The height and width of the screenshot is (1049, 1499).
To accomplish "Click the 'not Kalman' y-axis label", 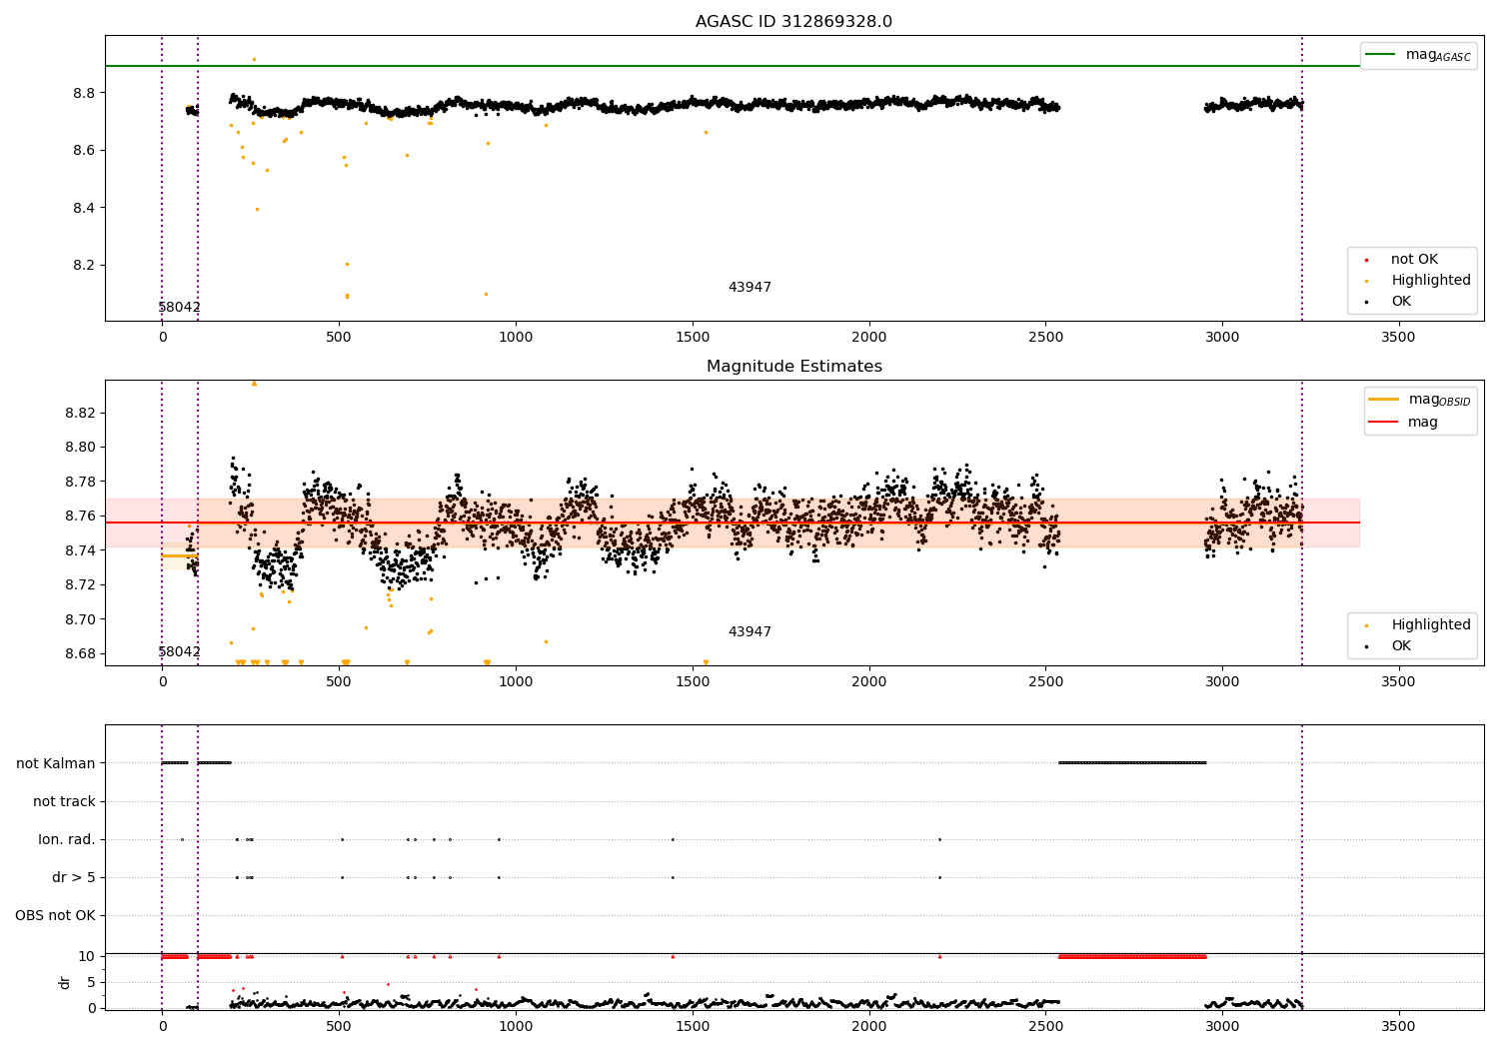I will point(56,763).
